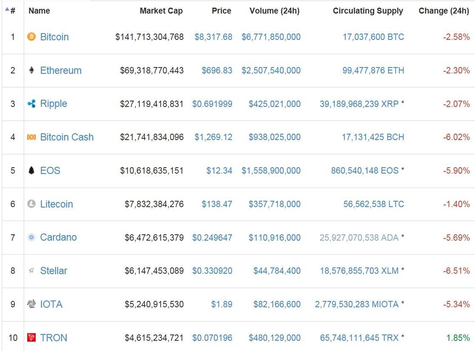
Task: Click the Ethereum diamond logo icon
Action: click(x=31, y=70)
